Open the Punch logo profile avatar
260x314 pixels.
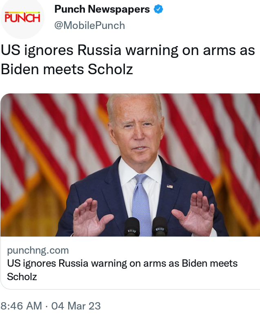click(x=22, y=18)
